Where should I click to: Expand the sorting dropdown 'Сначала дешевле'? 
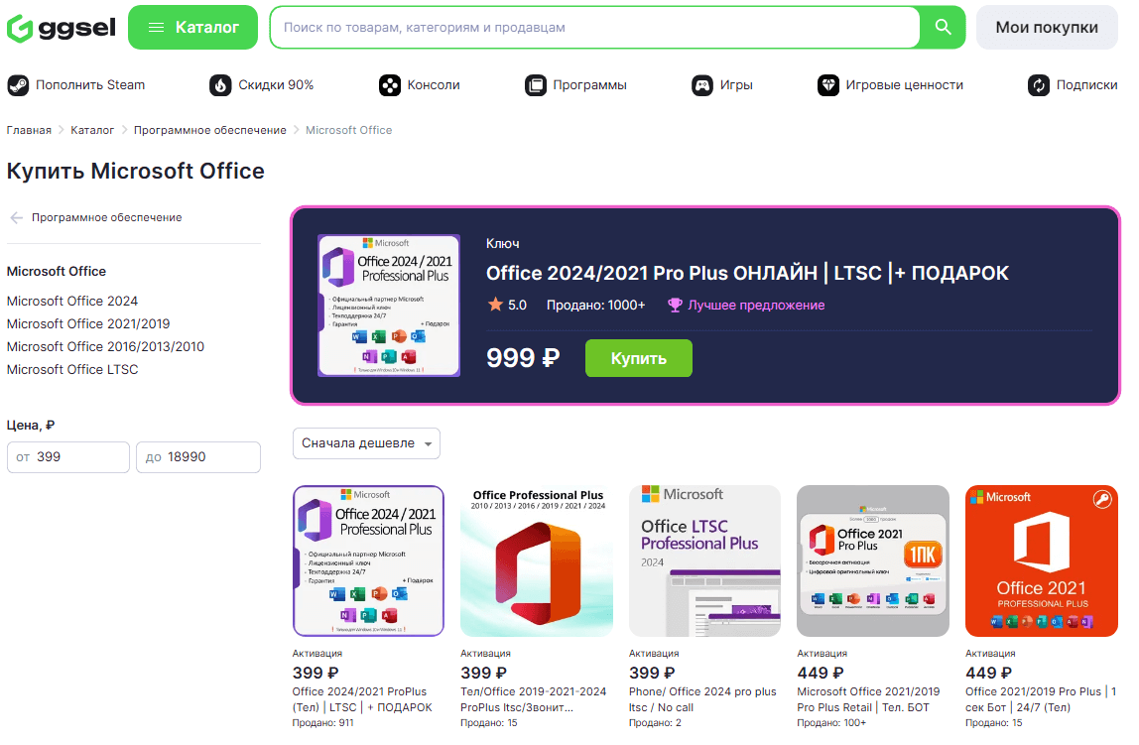click(x=366, y=443)
